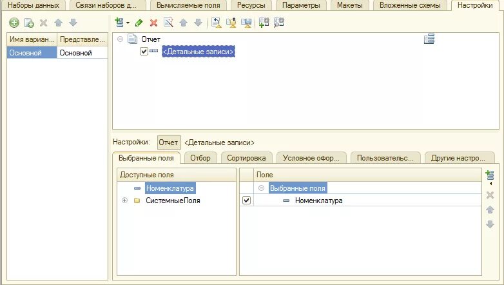Delete the selected settings variant

click(x=43, y=23)
